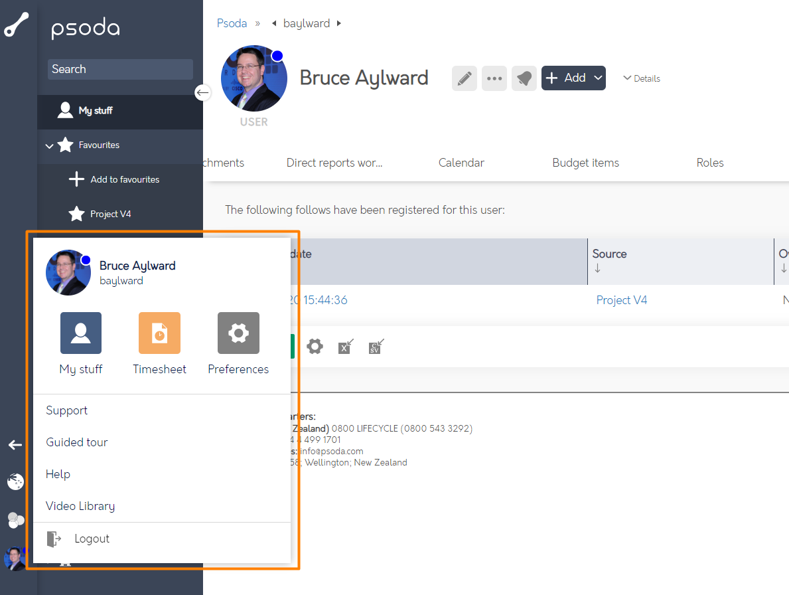Viewport: 789px width, 595px height.
Task: Open Preferences gear tile in popup
Action: pyautogui.click(x=238, y=333)
